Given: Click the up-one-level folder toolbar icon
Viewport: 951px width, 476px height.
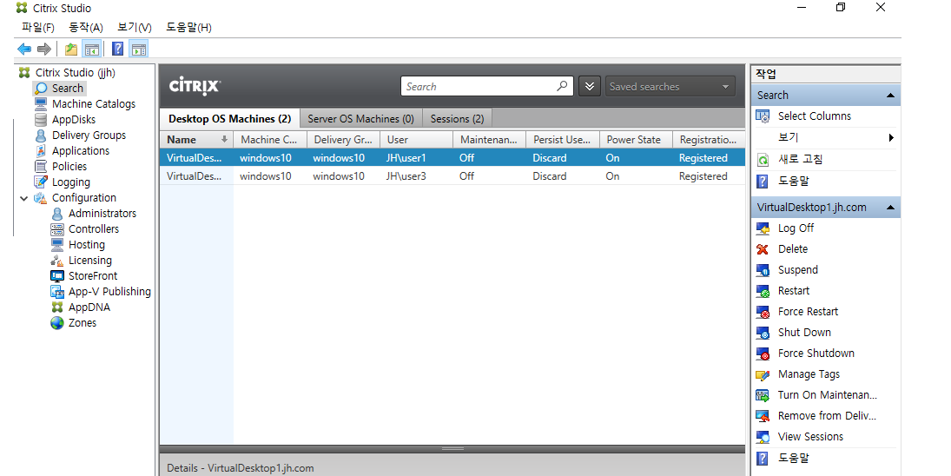Looking at the screenshot, I should point(71,50).
